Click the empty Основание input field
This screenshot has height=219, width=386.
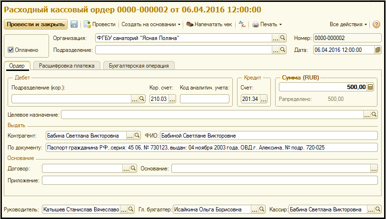(x=271, y=168)
